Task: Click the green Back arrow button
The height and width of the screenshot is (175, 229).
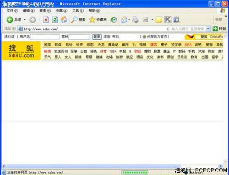Action: click(x=10, y=20)
